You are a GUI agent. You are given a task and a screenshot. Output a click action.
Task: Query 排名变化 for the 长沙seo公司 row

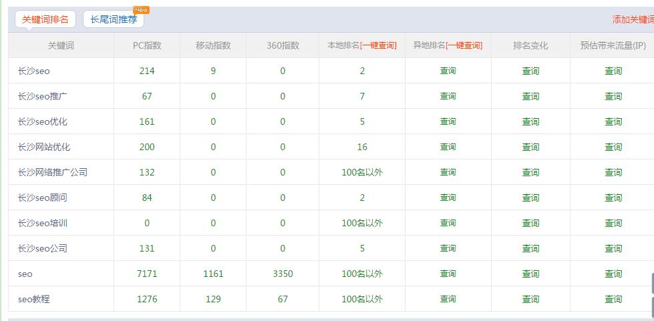point(530,248)
